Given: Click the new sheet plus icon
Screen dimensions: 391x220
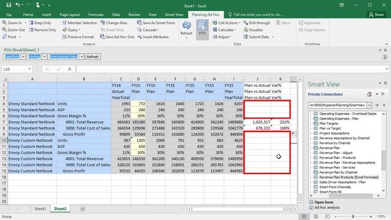Looking at the screenshot, I should pos(83,209).
